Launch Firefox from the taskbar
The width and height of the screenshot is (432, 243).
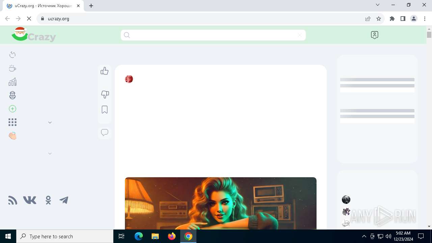coord(172,236)
